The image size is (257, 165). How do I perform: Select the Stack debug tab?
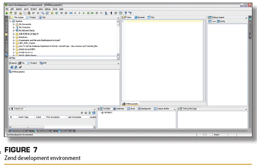(x=131, y=109)
